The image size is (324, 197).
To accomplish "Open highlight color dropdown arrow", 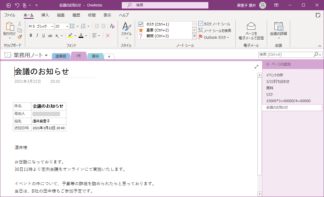I will click(75, 36).
